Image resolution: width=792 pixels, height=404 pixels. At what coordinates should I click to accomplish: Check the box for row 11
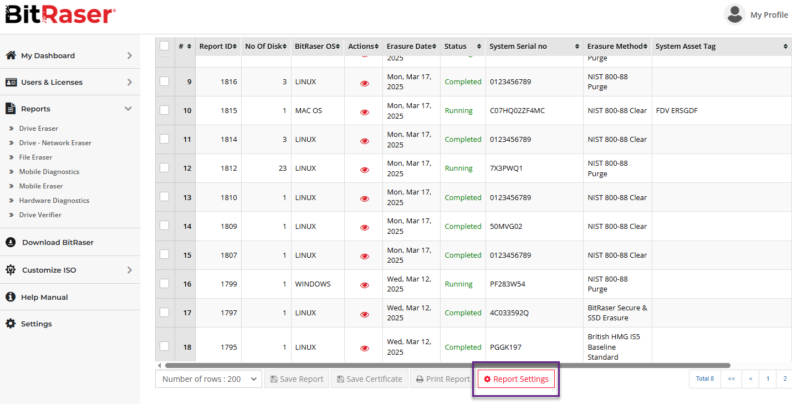click(x=165, y=139)
